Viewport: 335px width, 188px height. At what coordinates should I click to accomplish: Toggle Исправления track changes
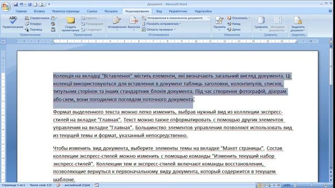point(117,22)
